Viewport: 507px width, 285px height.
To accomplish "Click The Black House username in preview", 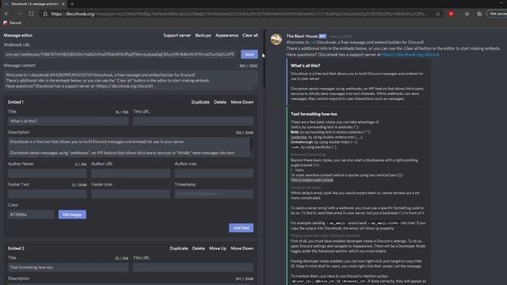I will pyautogui.click(x=302, y=36).
